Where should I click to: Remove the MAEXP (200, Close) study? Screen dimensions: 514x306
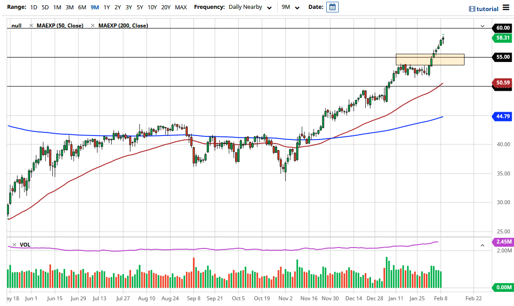click(93, 26)
